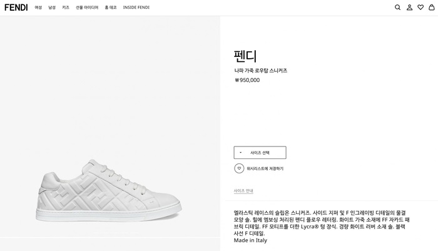
Task: Expand the 사이즈 선택 size dropdown
Action: pyautogui.click(x=260, y=153)
